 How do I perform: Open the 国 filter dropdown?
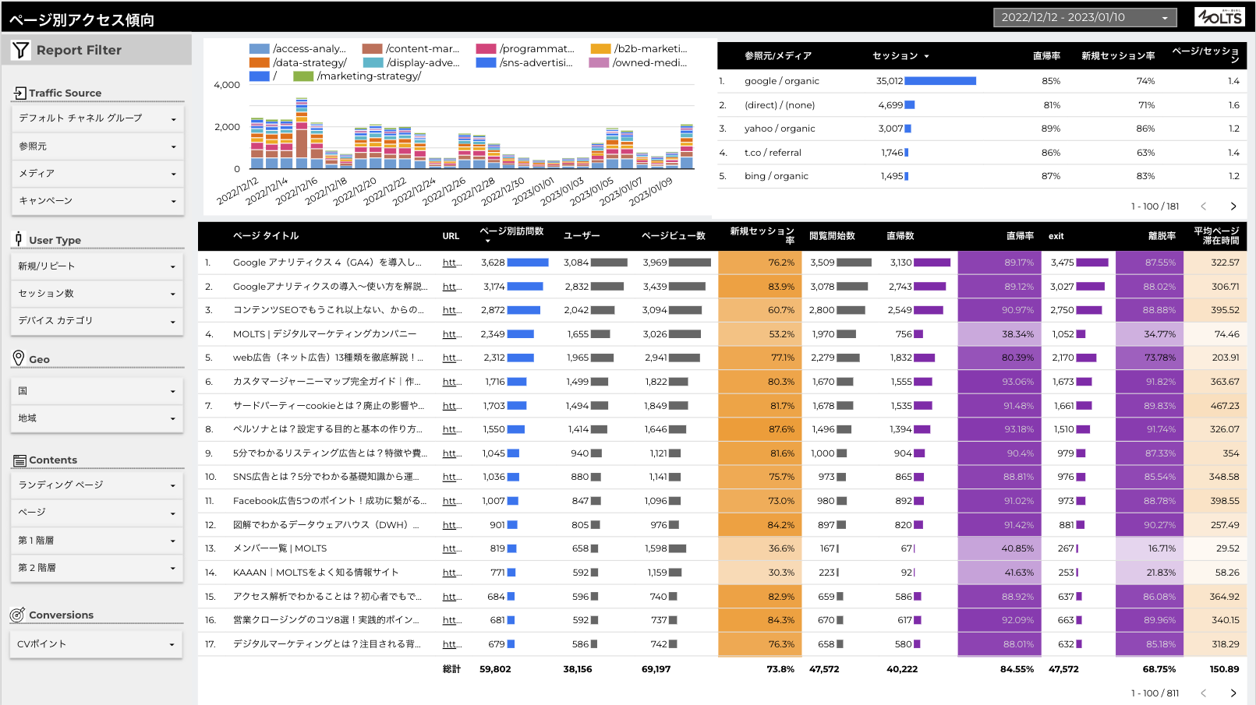pyautogui.click(x=97, y=391)
